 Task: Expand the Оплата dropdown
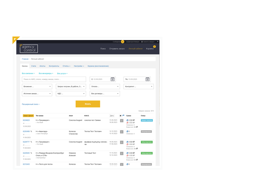[105, 86]
